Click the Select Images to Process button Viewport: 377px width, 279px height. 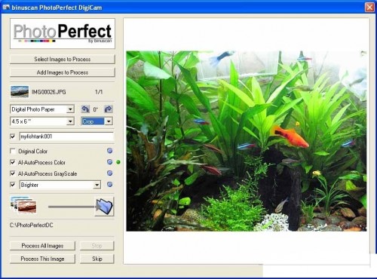coord(63,60)
